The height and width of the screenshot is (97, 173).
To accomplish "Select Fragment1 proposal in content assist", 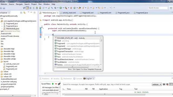I will [77, 43].
